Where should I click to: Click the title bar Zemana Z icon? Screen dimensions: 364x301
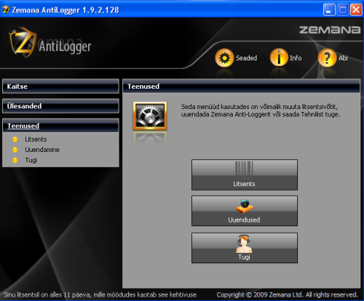tap(5, 9)
